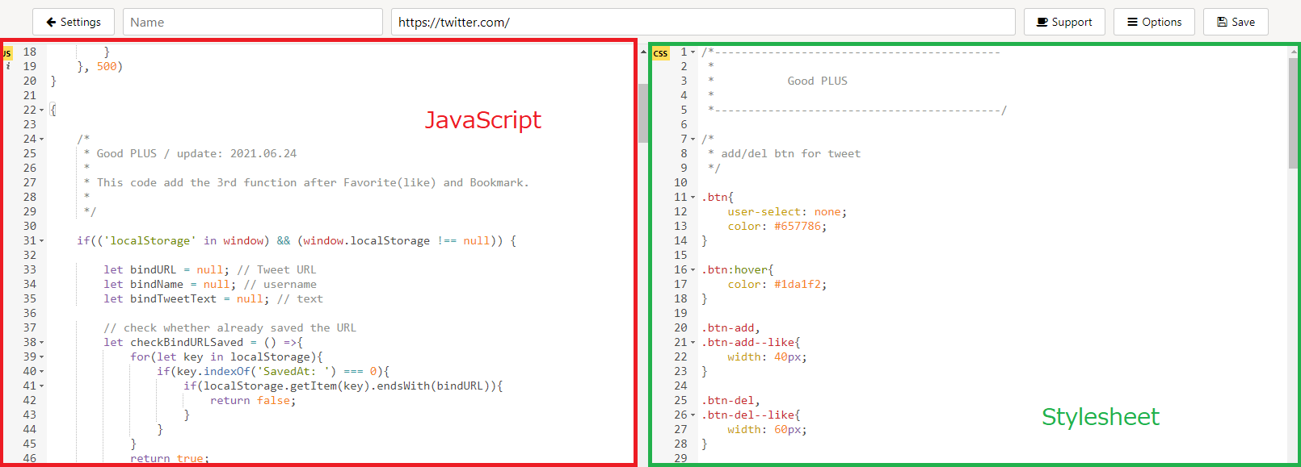Fold the checkBindURLSaved function at line 38
1301x467 pixels.
[x=42, y=343]
